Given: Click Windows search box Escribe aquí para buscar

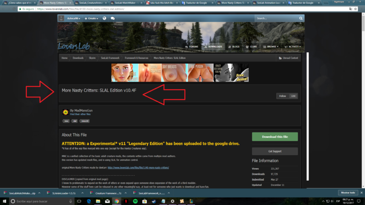Looking at the screenshot, I should coord(41,201).
